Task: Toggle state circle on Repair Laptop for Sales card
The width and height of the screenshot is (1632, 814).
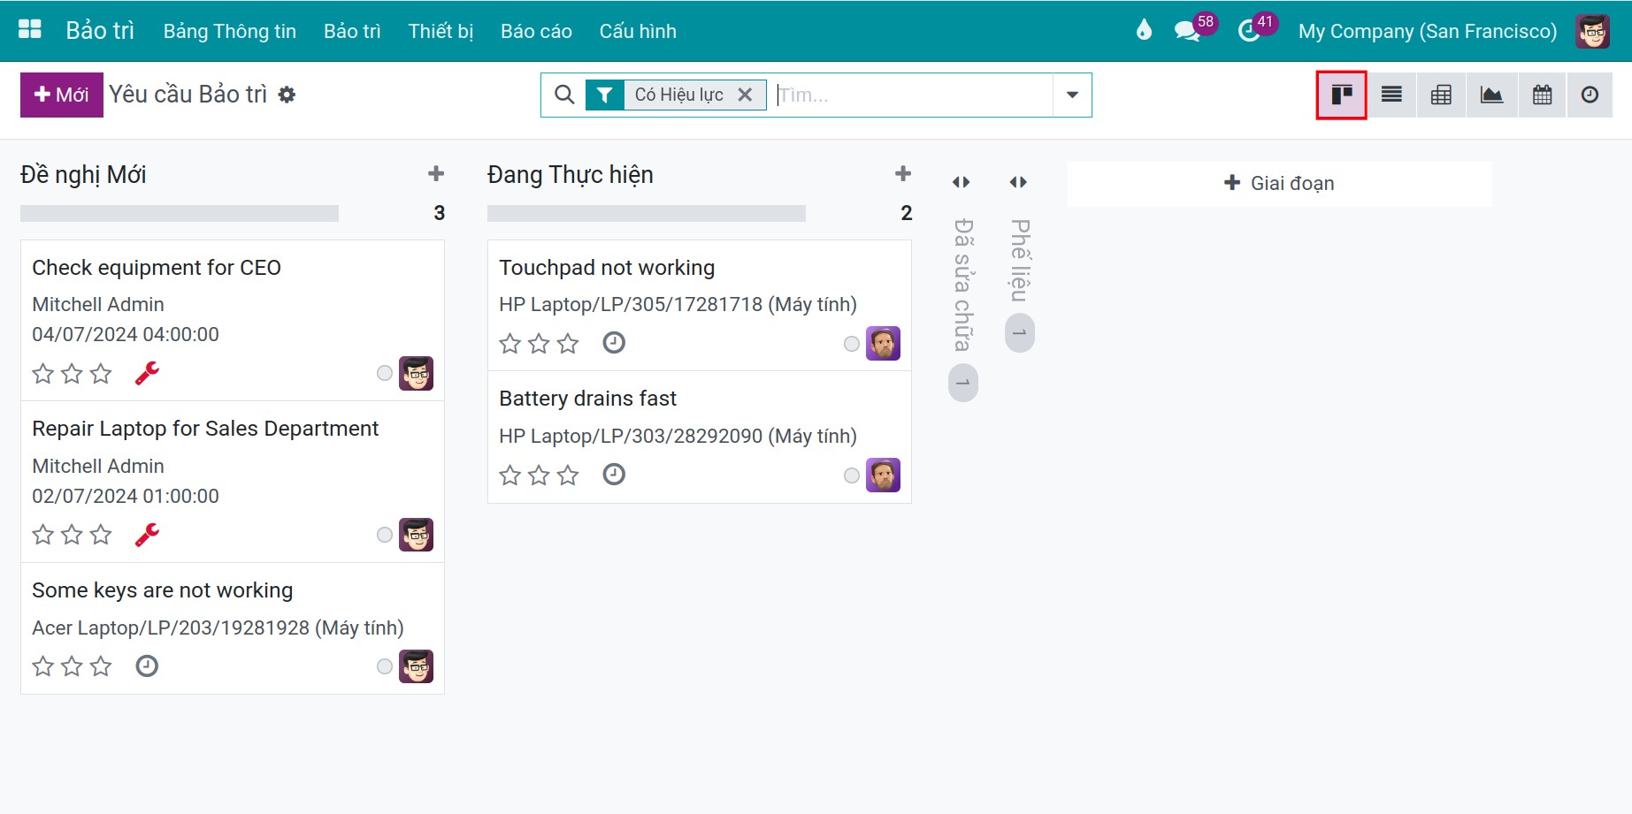Action: click(x=385, y=535)
